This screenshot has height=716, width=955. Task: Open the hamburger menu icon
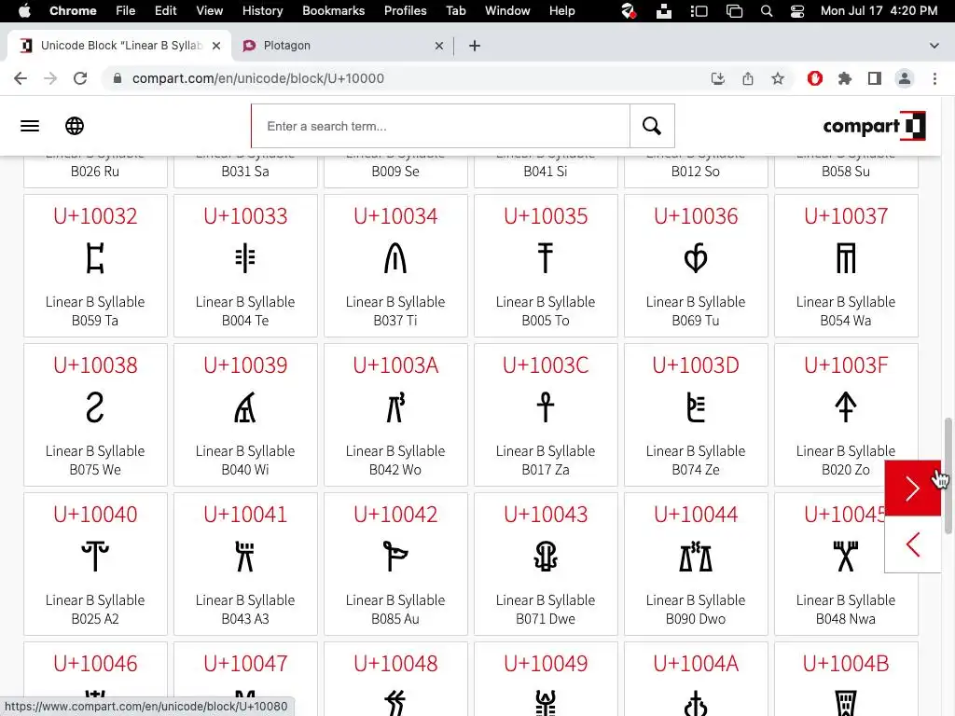point(30,126)
